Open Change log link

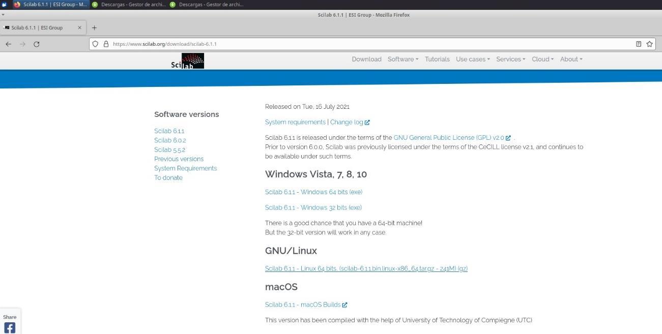point(347,122)
